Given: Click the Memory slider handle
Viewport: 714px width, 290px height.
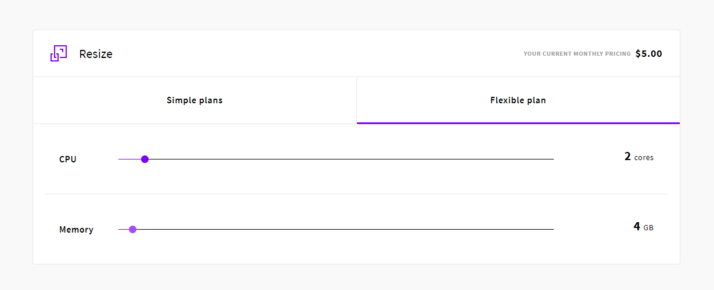Looking at the screenshot, I should click(x=132, y=229).
